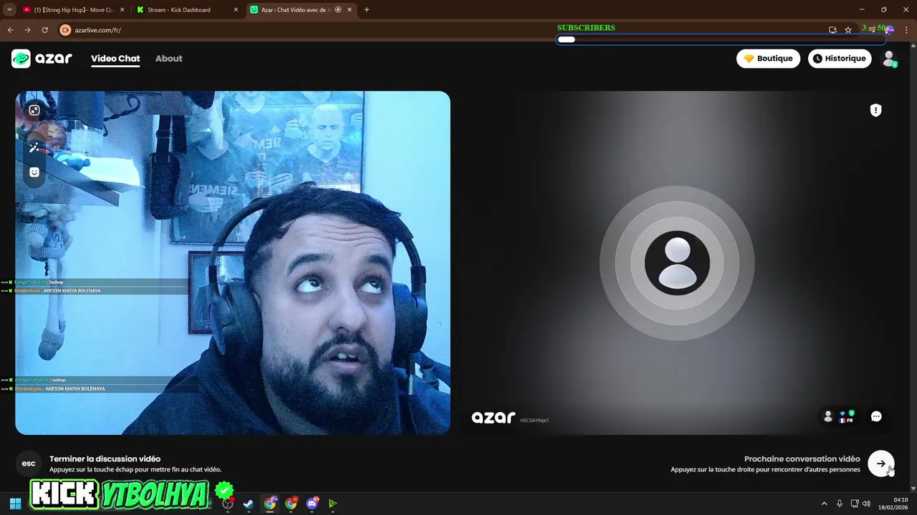
Task: Click the 'Prochaine conversation vidéo' text
Action: 802,459
